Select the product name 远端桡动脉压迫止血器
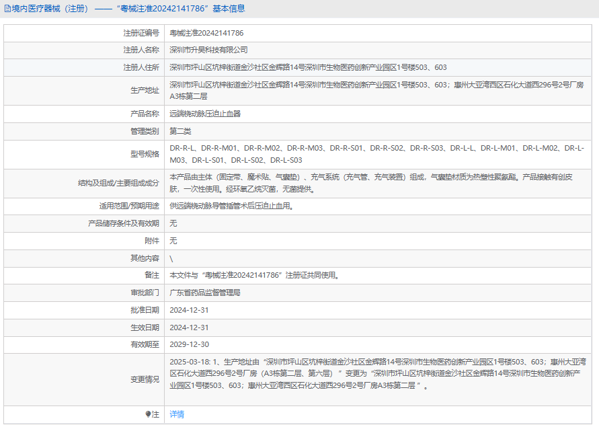This screenshot has height=425, width=599. 205,114
